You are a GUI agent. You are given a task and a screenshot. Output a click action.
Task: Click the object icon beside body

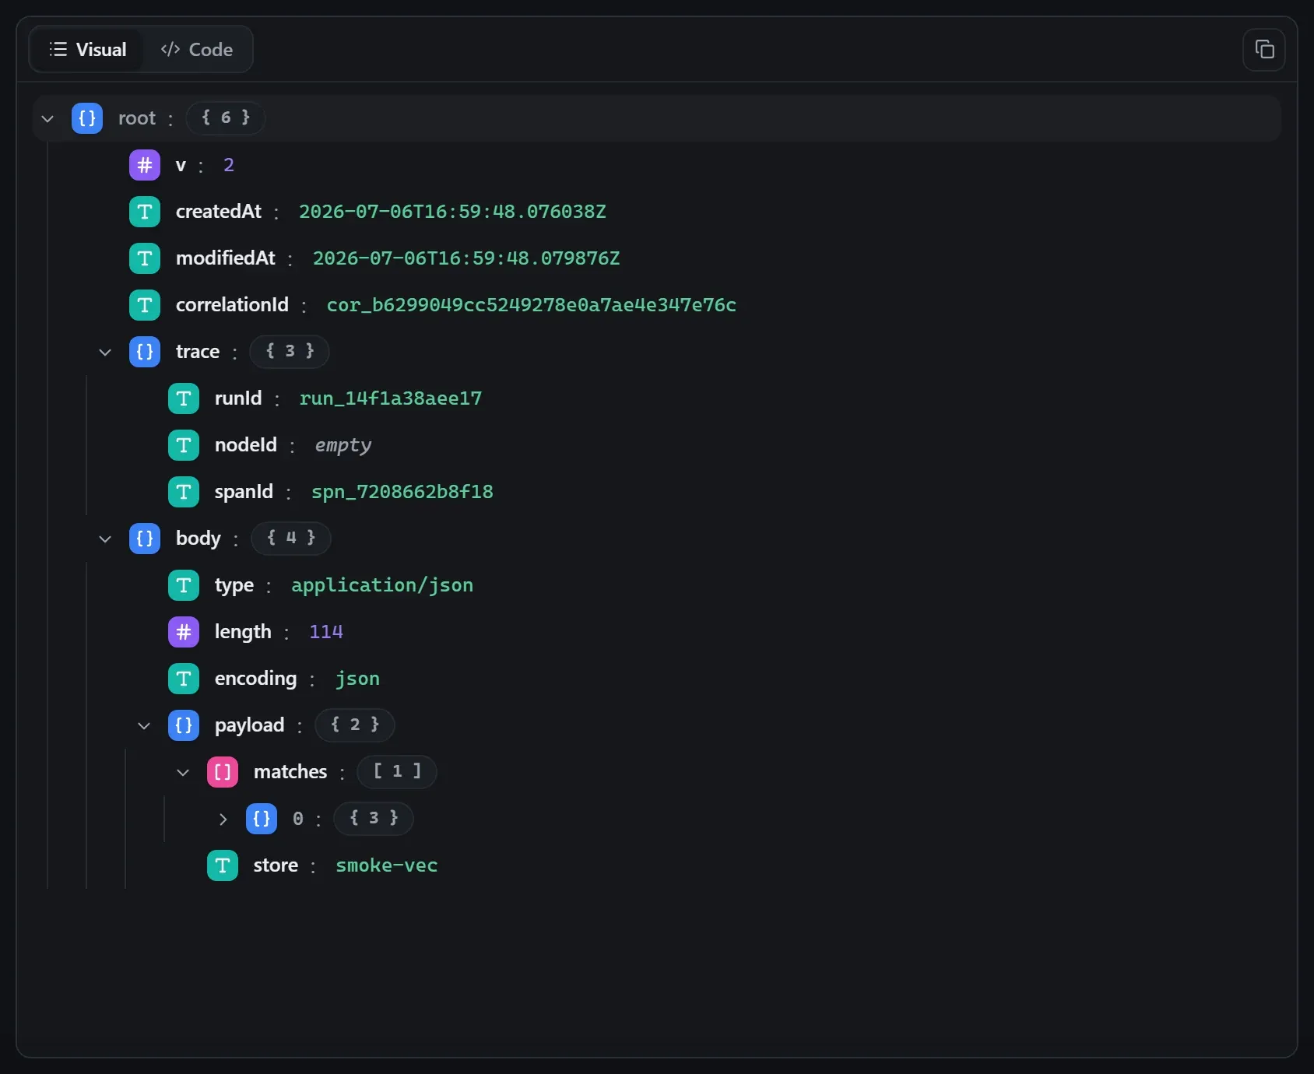tap(145, 539)
